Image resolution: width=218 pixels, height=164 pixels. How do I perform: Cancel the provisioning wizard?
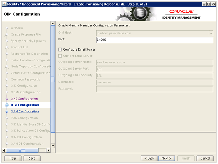(205, 158)
